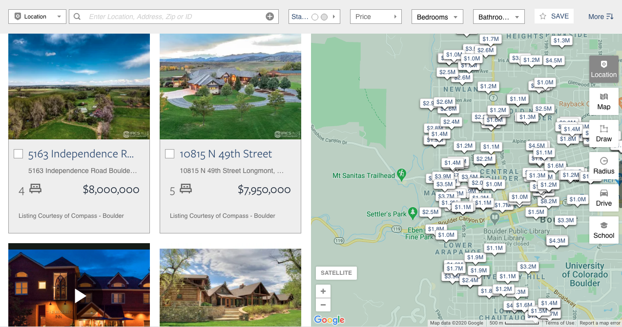Image resolution: width=622 pixels, height=327 pixels.
Task: Select the $3.3M map price marker
Action: [565, 220]
